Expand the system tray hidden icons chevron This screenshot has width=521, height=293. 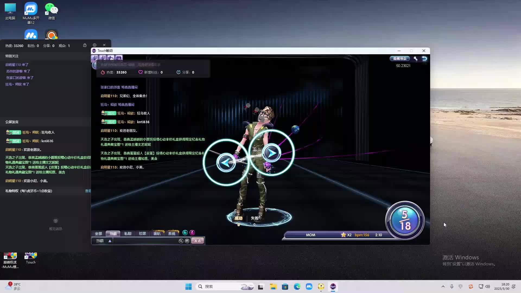click(x=443, y=286)
